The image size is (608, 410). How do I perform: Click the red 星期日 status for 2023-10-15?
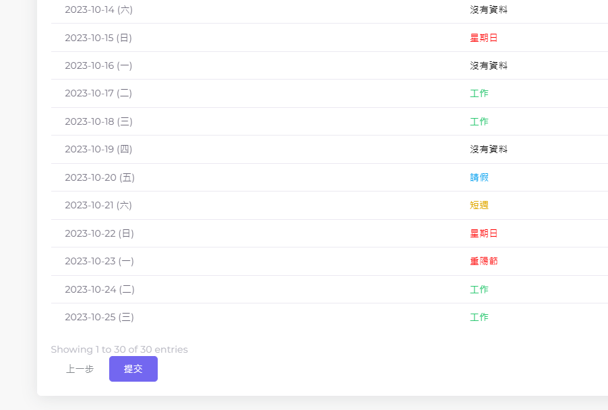coord(483,38)
